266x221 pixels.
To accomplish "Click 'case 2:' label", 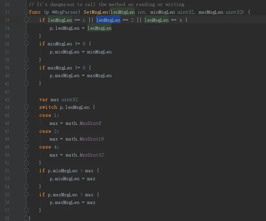I will point(49,131).
